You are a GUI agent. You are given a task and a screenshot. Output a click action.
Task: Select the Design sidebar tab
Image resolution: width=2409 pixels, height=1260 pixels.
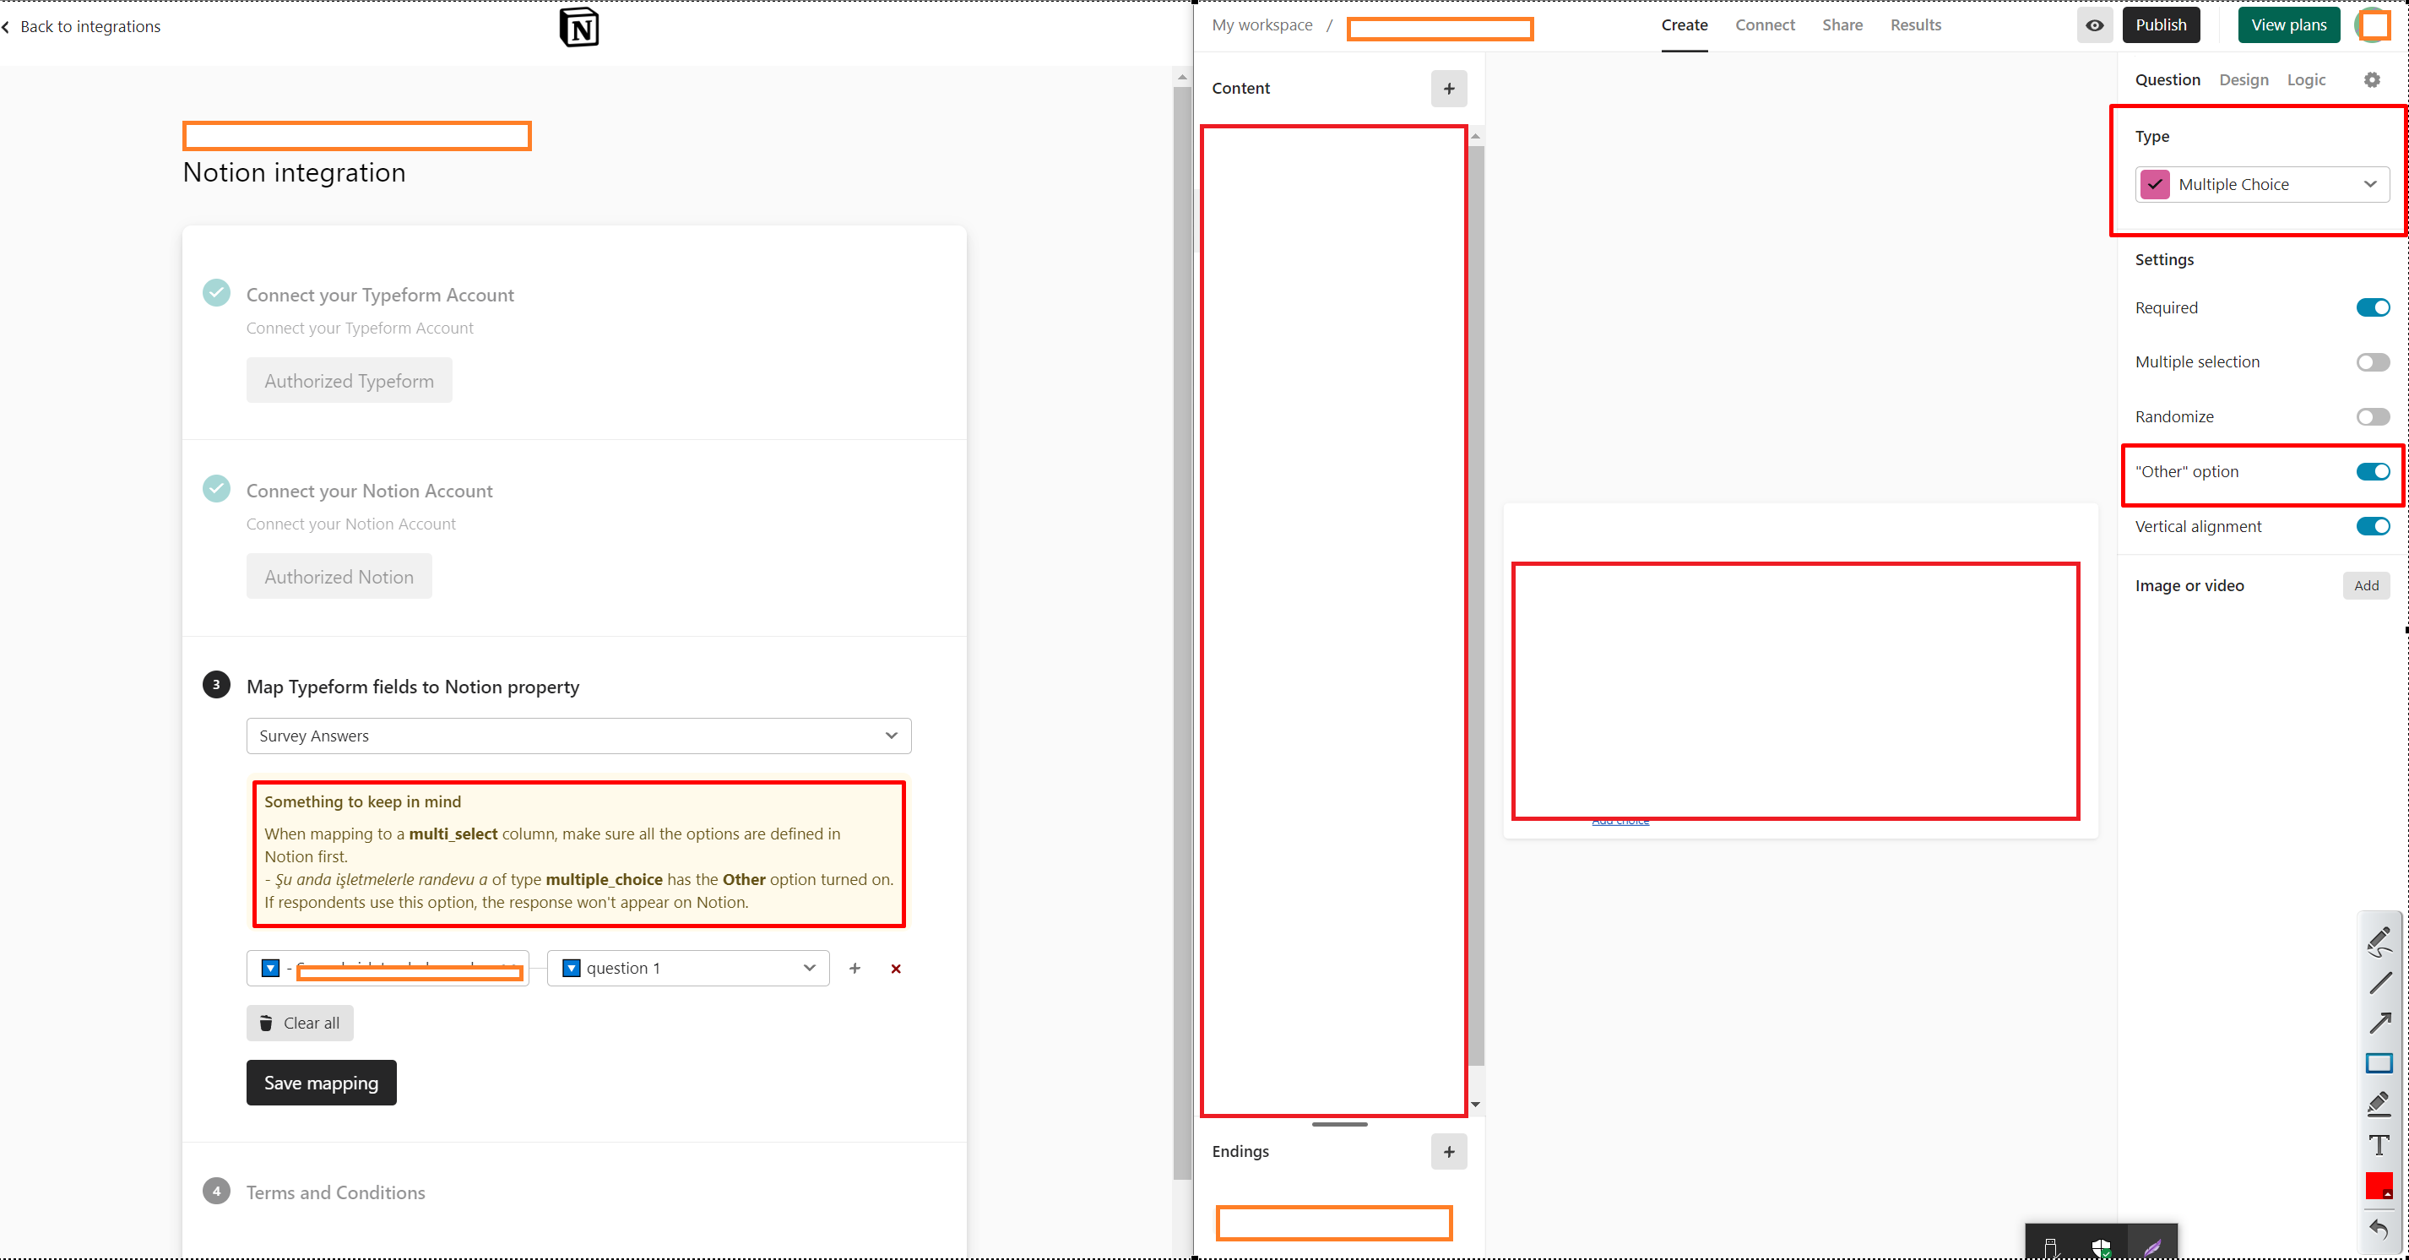(2244, 79)
